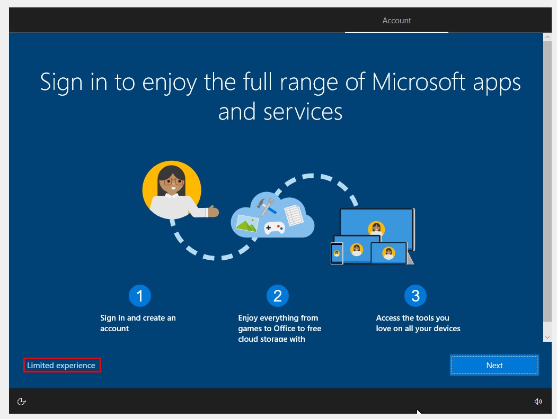Click the page heading about Microsoft apps

[280, 96]
